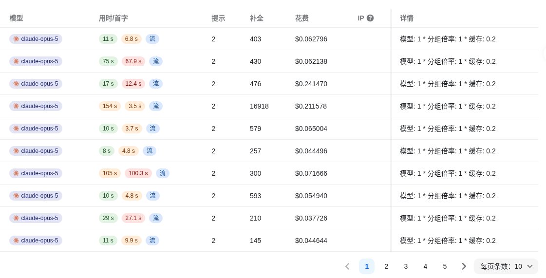
Task: Click the 67.9 s first-token tag
Action: [133, 61]
